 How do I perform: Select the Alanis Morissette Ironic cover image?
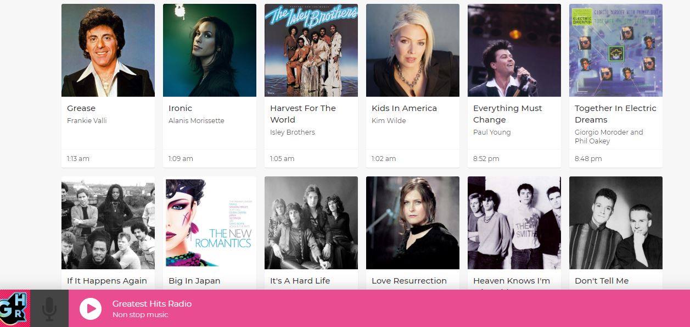(210, 50)
